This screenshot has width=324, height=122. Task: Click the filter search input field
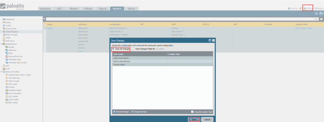click(x=179, y=19)
